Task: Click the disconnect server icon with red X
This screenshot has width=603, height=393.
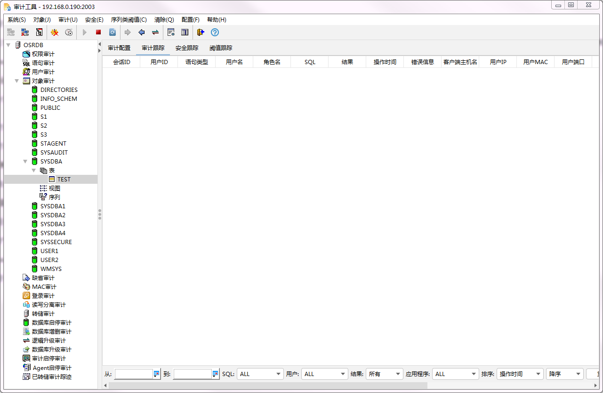Action: (25, 33)
